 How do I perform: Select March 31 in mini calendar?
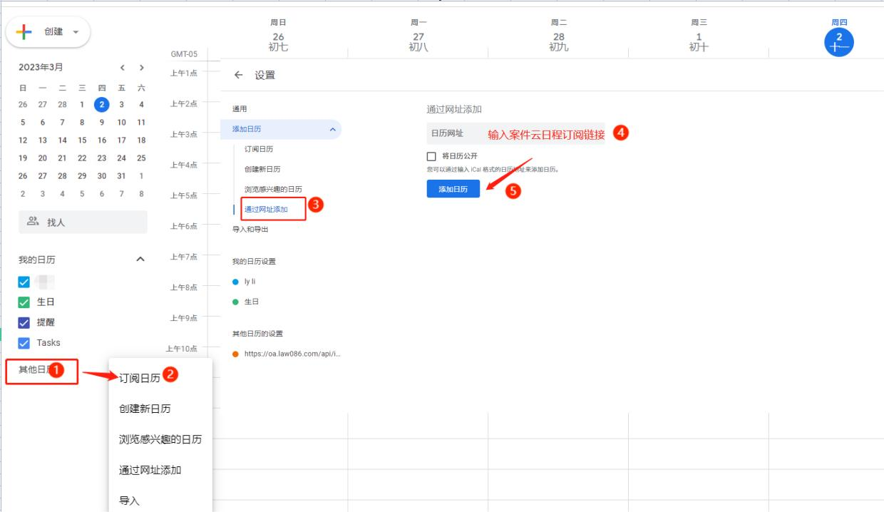(x=121, y=176)
